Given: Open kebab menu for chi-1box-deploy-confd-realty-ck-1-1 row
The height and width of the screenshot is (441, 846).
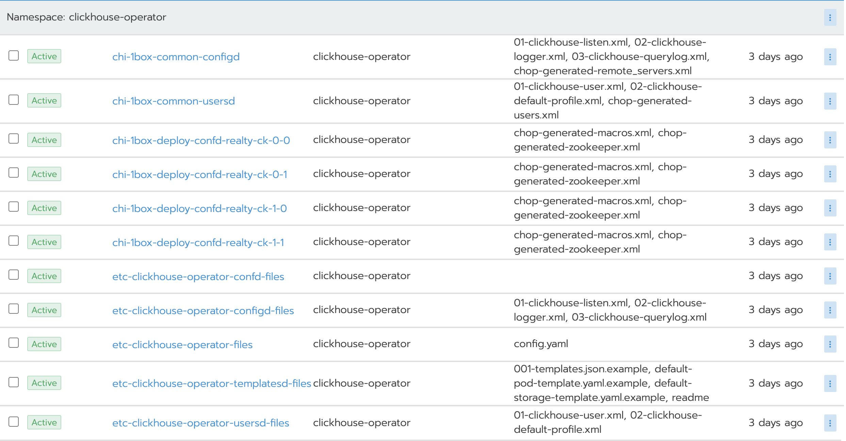Looking at the screenshot, I should pyautogui.click(x=830, y=242).
